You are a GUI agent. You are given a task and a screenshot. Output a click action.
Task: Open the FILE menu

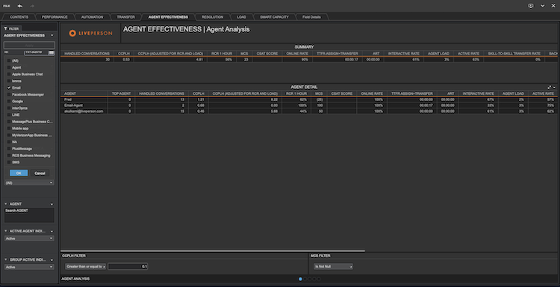click(7, 6)
